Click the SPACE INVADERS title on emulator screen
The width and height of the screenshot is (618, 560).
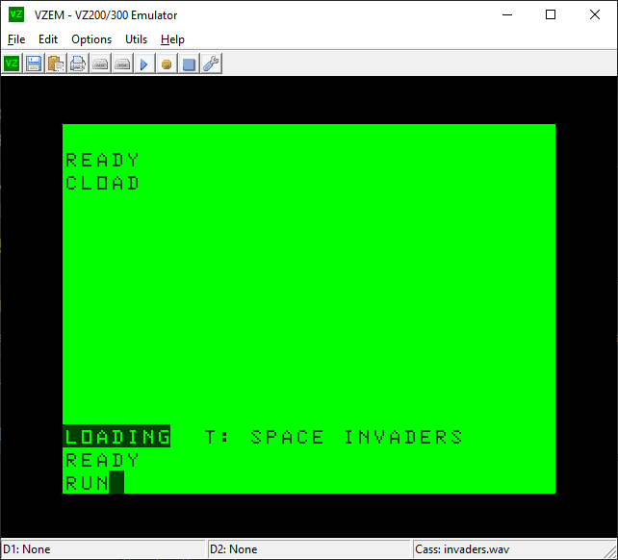(356, 437)
